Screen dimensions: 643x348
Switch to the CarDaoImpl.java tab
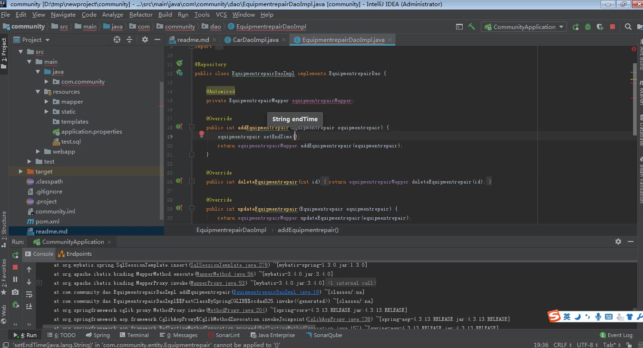[255, 40]
